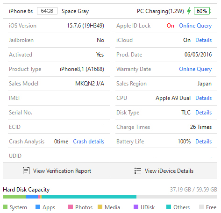Click the green charging lightning bolt icon
Viewport: 221px width, 213px height.
(x=189, y=11)
